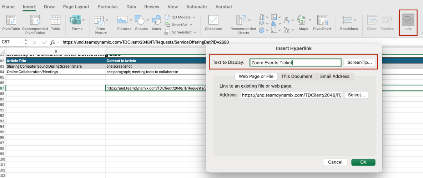The height and width of the screenshot is (178, 423).
Task: Click the 3D Models icon
Action: (167, 17)
